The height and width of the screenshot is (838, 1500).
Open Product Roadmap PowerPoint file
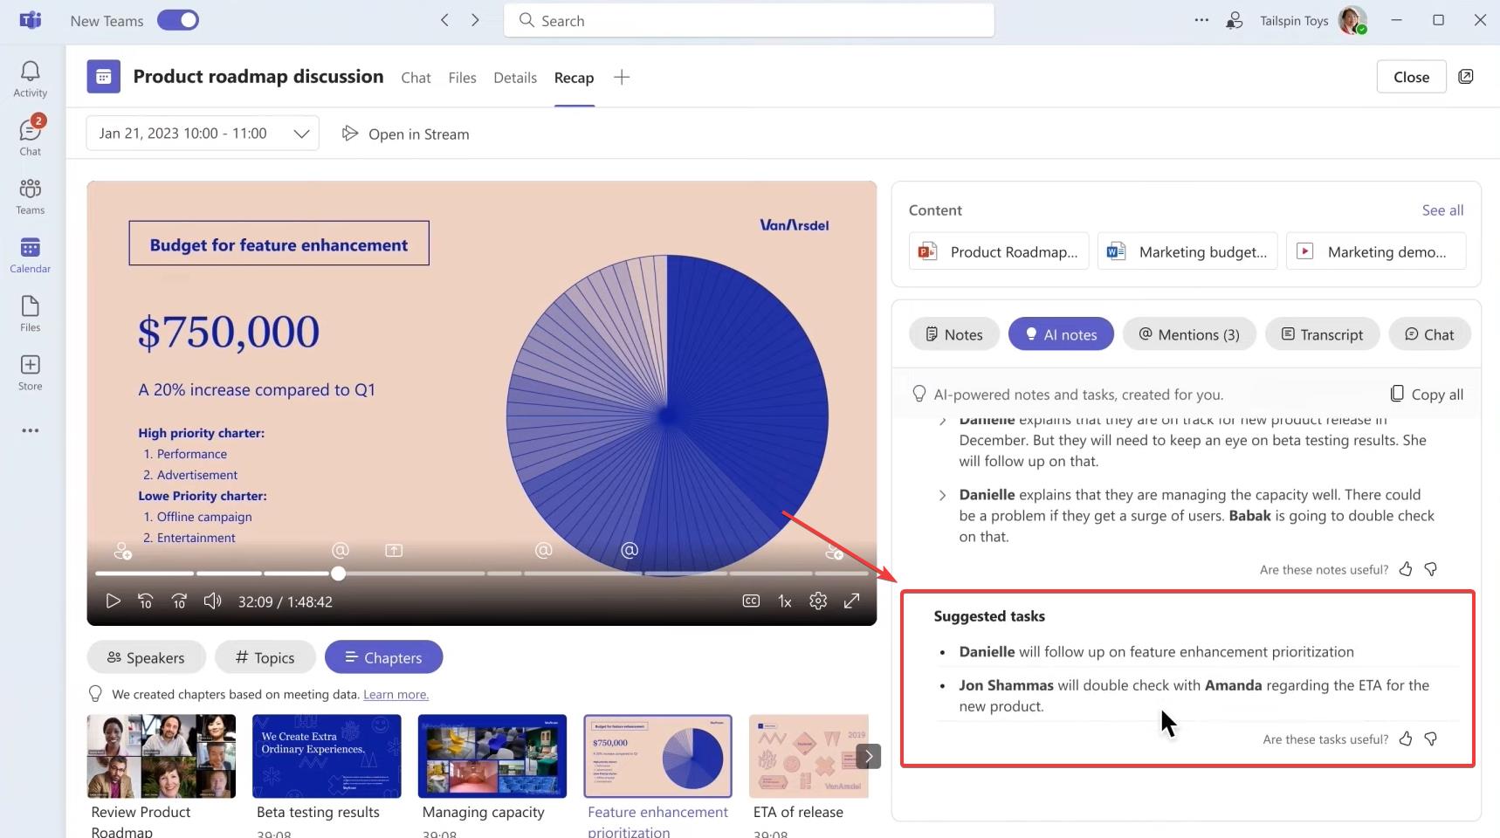[x=999, y=251]
